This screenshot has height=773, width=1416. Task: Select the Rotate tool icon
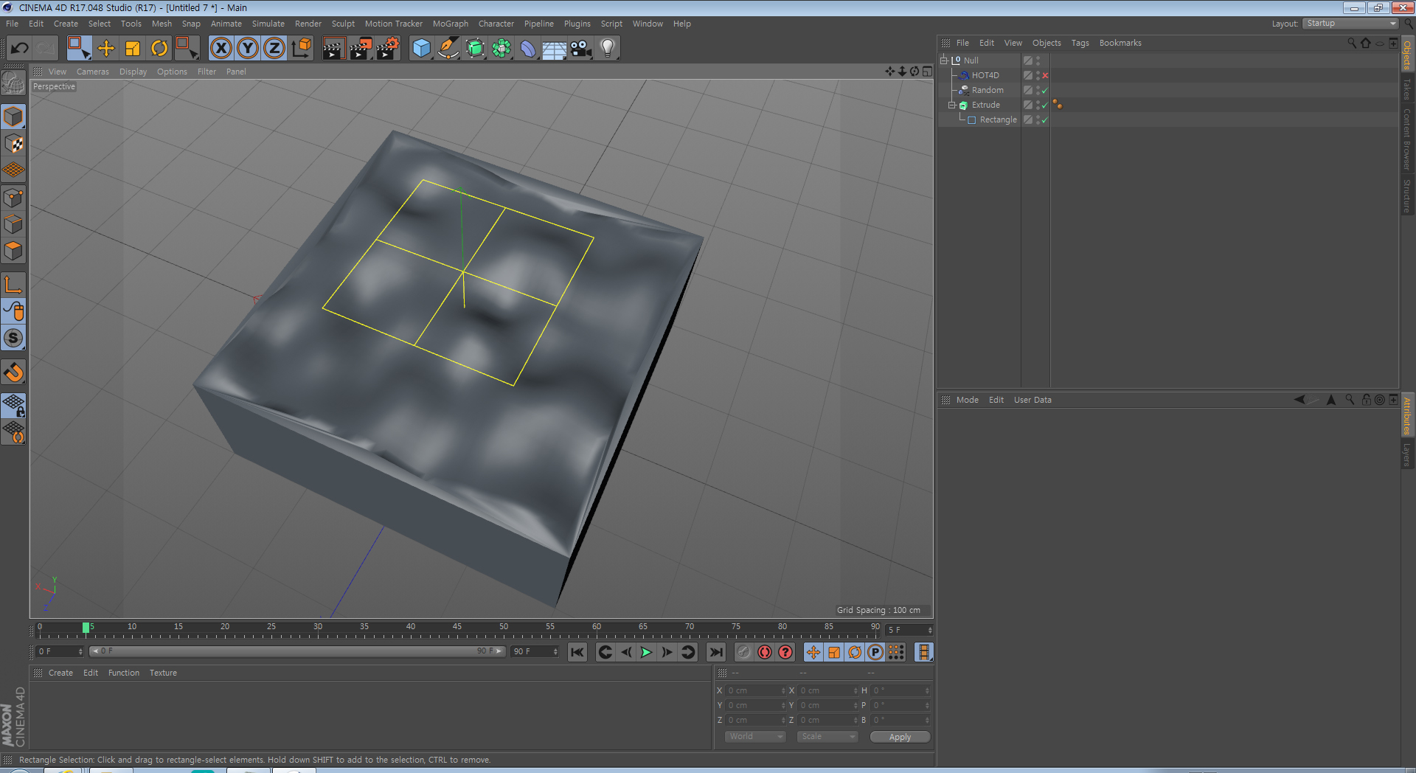click(159, 49)
